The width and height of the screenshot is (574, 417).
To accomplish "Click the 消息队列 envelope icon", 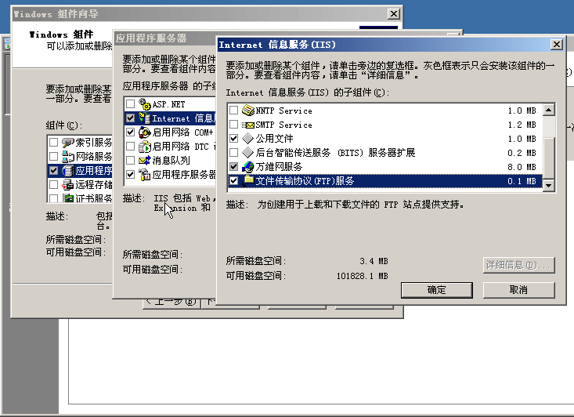I will (145, 161).
